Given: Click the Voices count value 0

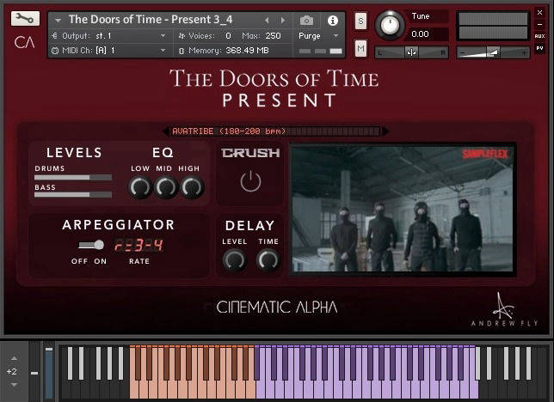Looking at the screenshot, I should point(228,35).
